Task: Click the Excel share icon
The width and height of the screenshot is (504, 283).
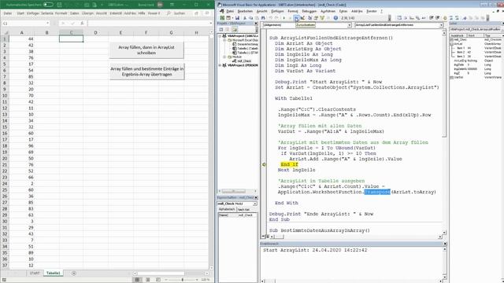Action: coord(196,13)
